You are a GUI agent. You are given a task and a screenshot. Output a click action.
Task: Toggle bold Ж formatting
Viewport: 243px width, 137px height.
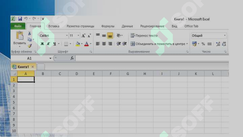[42, 44]
